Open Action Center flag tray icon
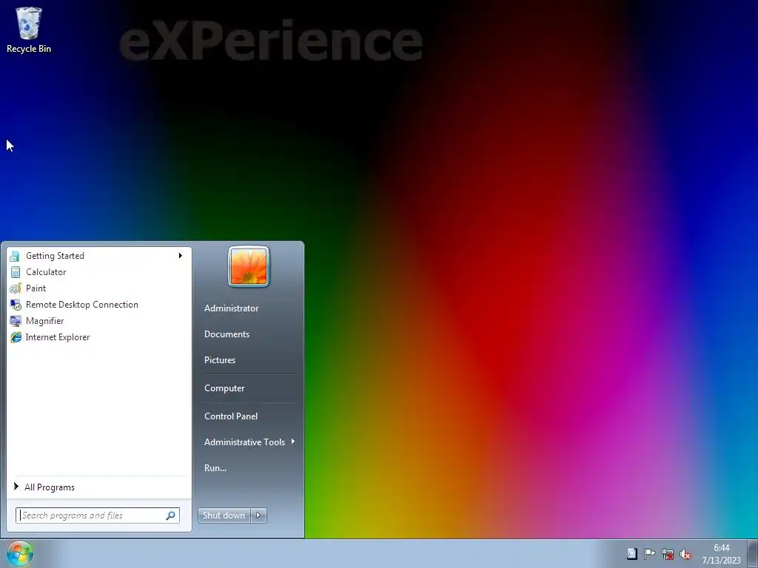Screen dimensions: 758x568 (650, 554)
